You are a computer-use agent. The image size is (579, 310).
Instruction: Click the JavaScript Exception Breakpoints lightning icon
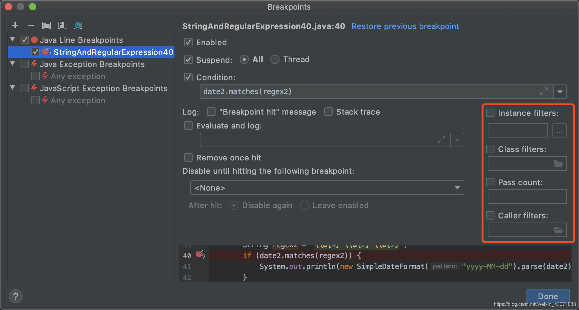(34, 88)
